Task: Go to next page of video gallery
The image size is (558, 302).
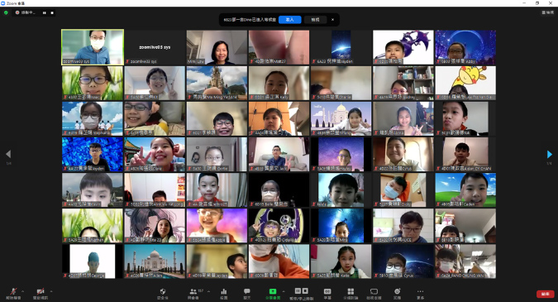Action: [550, 154]
